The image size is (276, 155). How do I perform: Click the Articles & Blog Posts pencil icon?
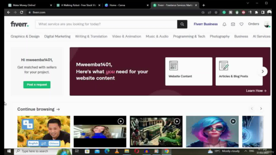[x=224, y=65]
